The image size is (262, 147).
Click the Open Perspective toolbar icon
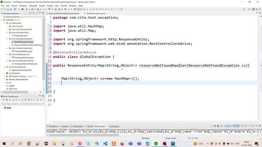(x=249, y=9)
